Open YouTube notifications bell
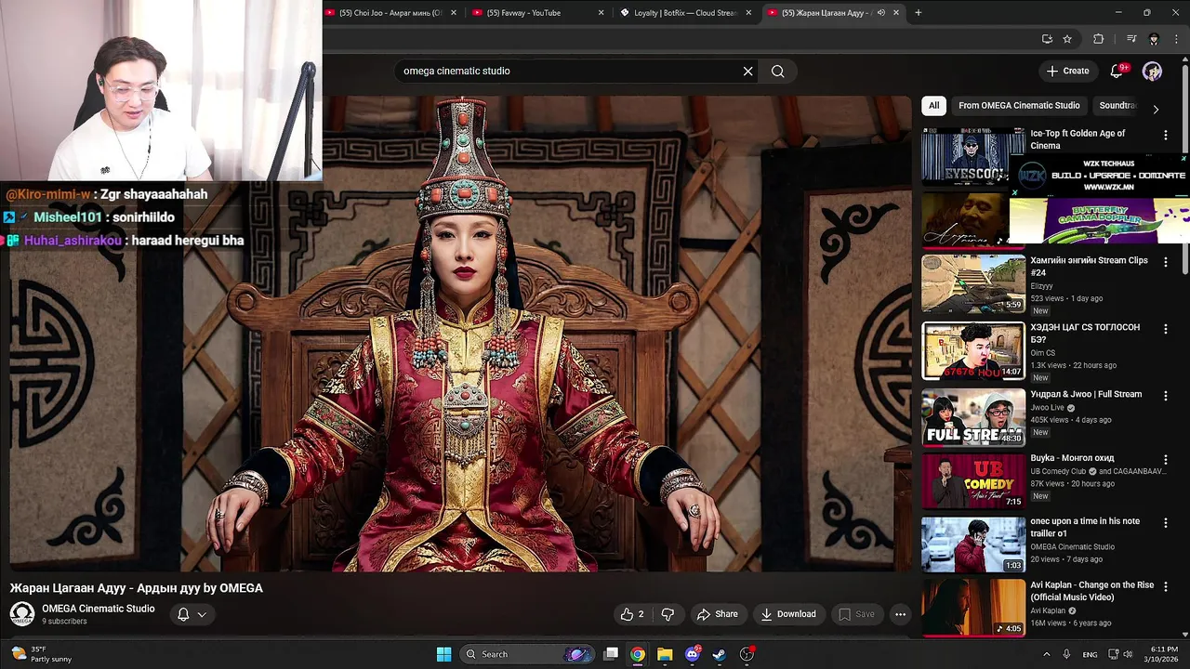Viewport: 1190px width, 669px height. 1117,71
